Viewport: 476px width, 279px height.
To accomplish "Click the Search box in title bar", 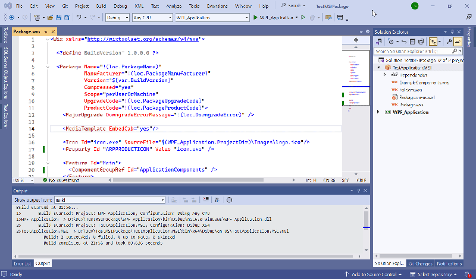I will pos(293,5).
